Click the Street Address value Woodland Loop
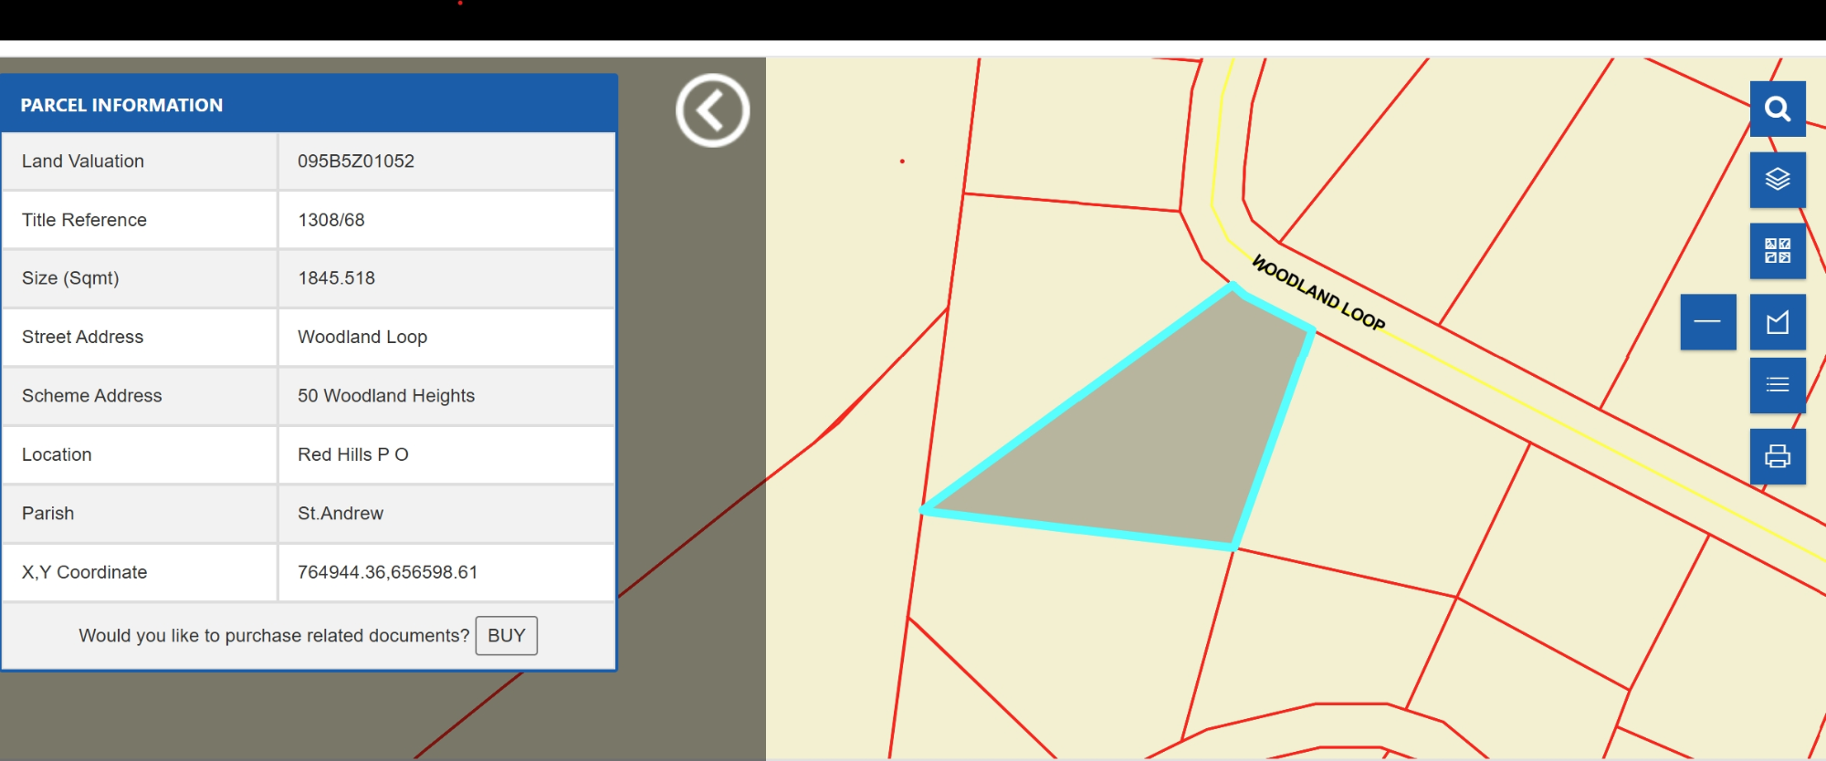This screenshot has height=761, width=1826. pyautogui.click(x=362, y=337)
